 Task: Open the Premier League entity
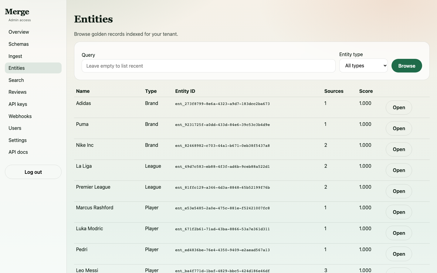(x=399, y=191)
